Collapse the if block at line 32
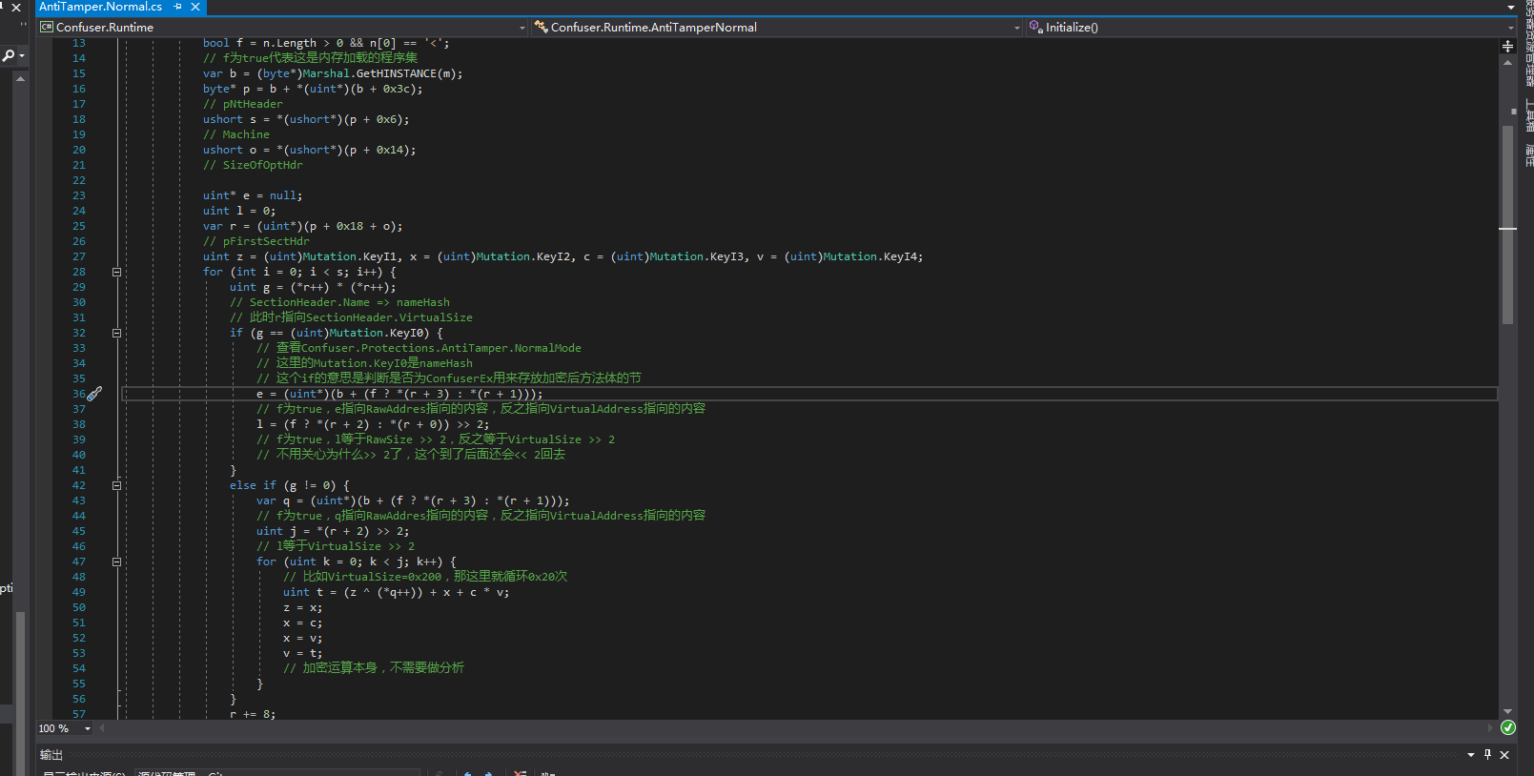This screenshot has height=776, width=1534. pyautogui.click(x=117, y=333)
